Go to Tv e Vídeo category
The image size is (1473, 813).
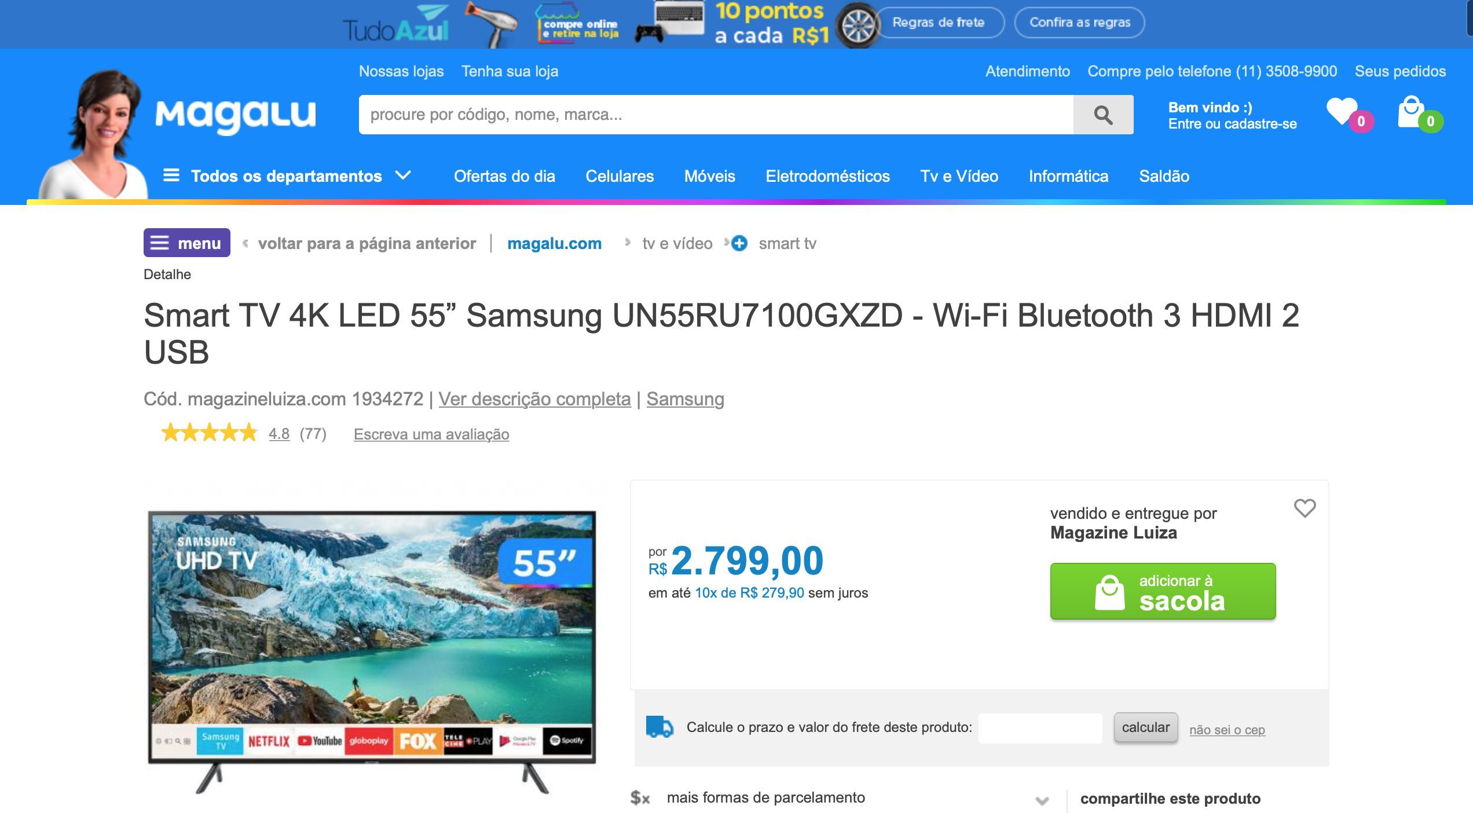click(x=959, y=176)
